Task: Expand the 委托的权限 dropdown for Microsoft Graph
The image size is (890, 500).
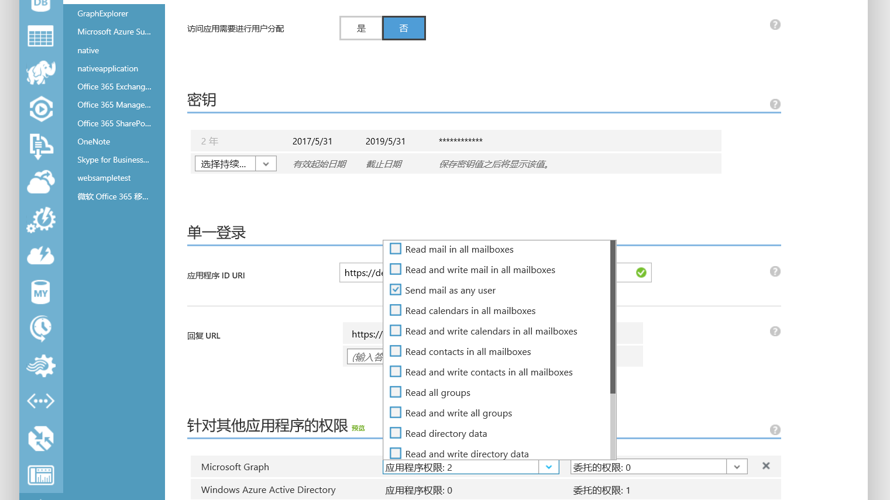Action: [737, 466]
